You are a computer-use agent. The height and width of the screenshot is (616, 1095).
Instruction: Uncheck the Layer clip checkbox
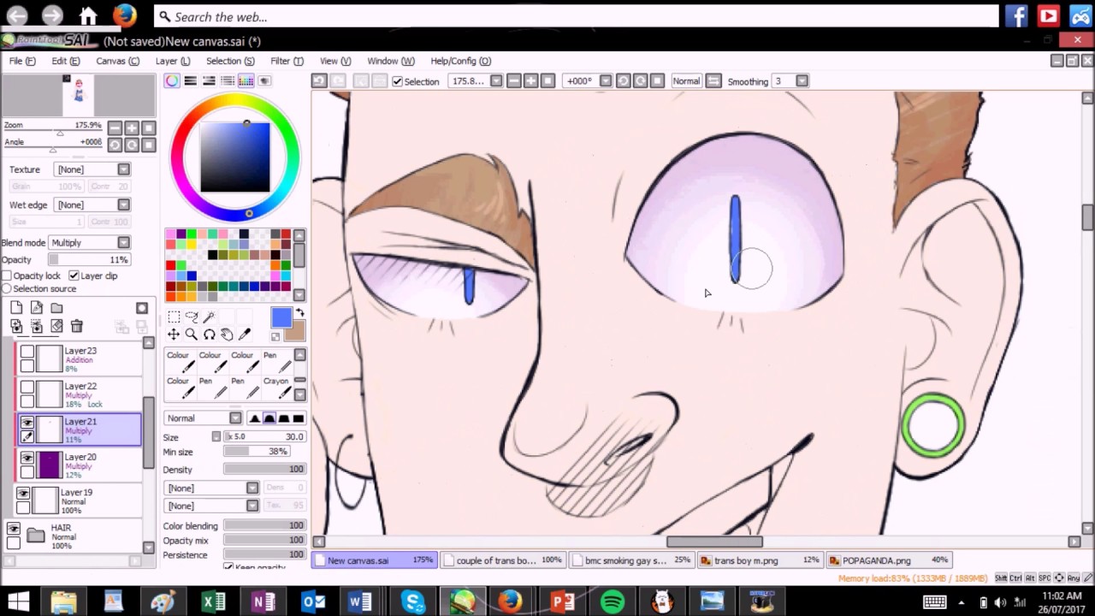tap(74, 276)
